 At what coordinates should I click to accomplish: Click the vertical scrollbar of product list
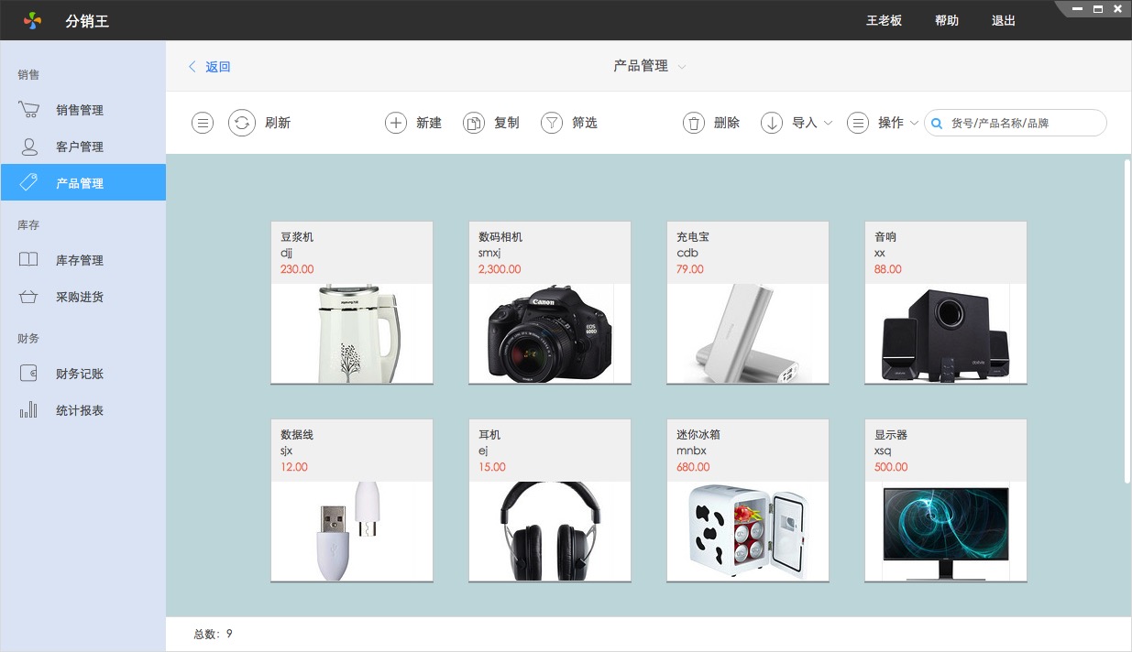(x=1127, y=321)
